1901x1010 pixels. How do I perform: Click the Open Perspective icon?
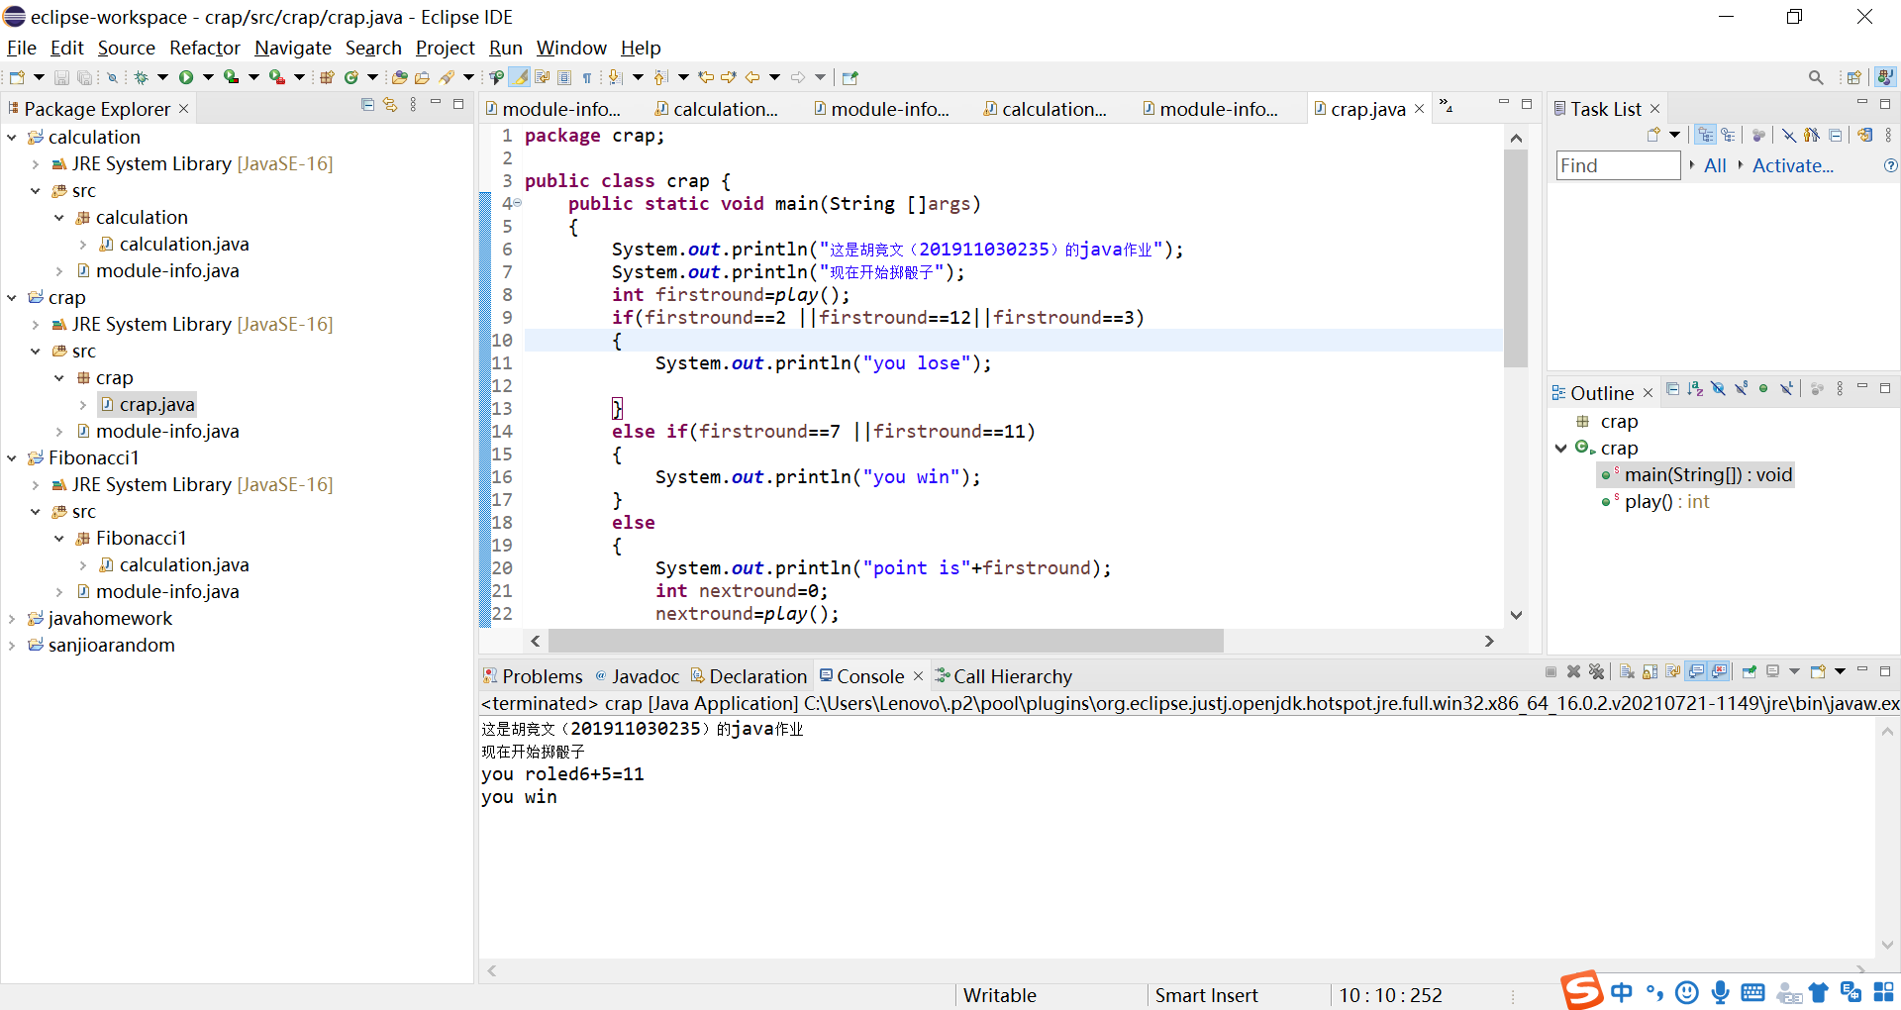tap(1854, 77)
